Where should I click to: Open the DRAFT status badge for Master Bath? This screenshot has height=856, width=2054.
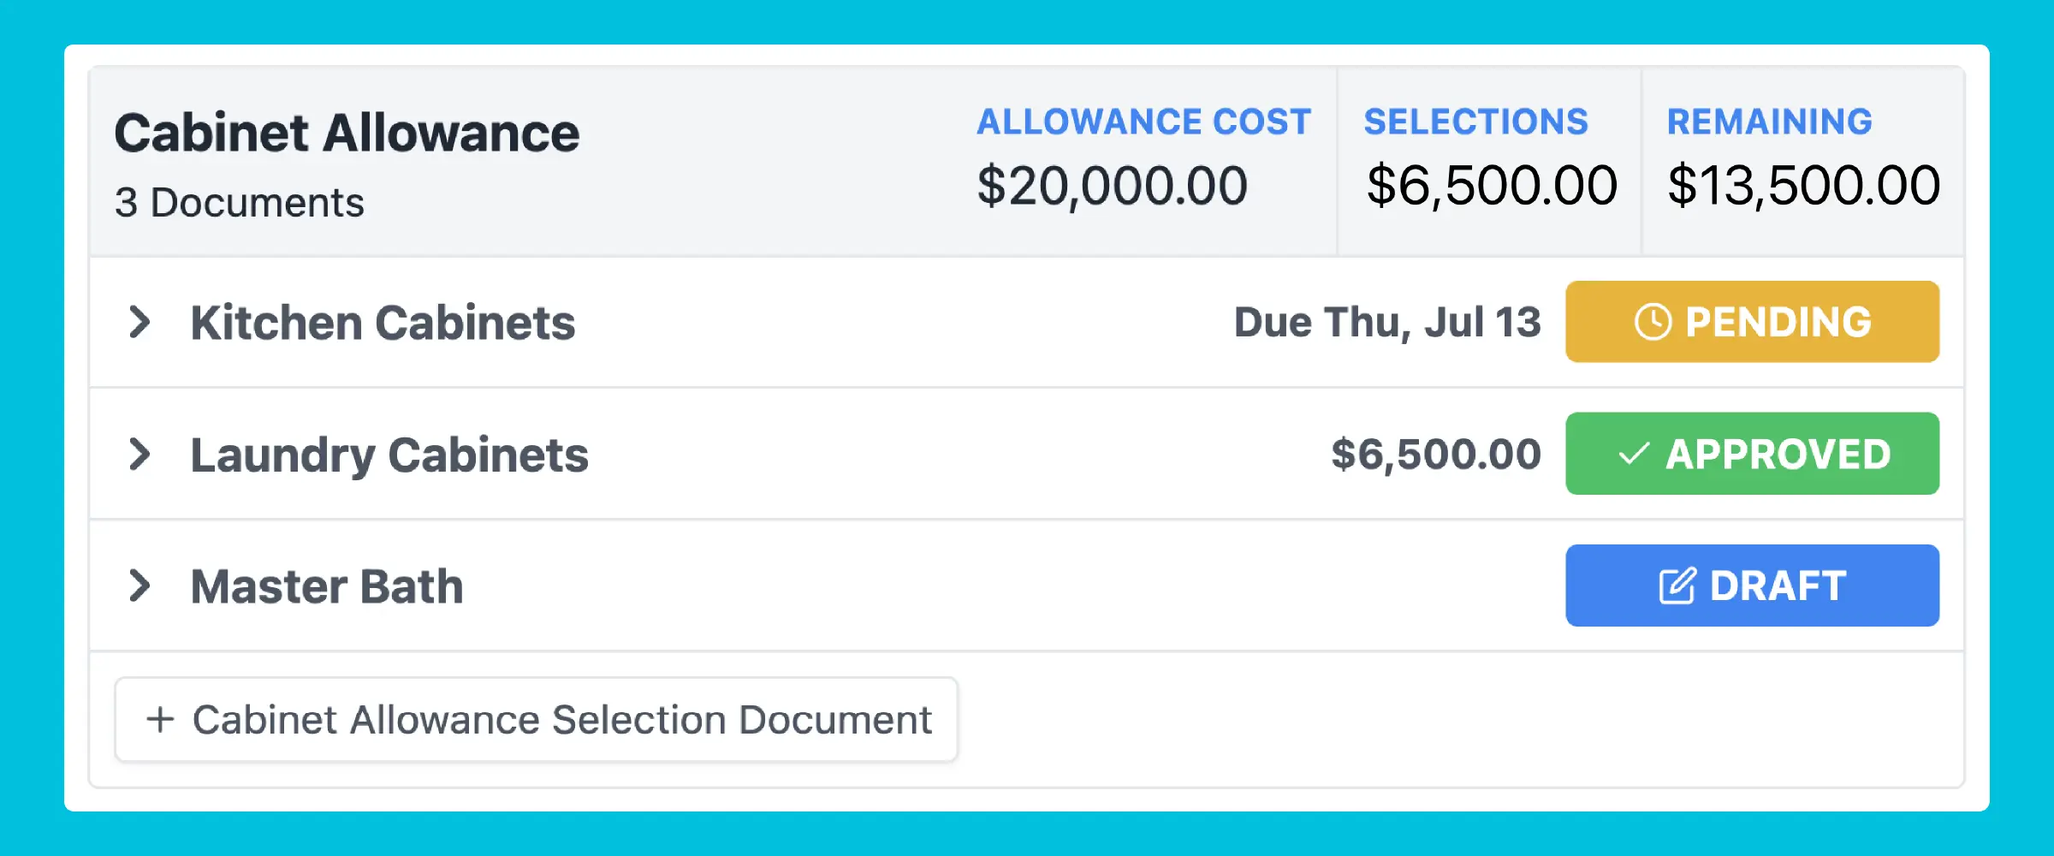click(x=1752, y=586)
